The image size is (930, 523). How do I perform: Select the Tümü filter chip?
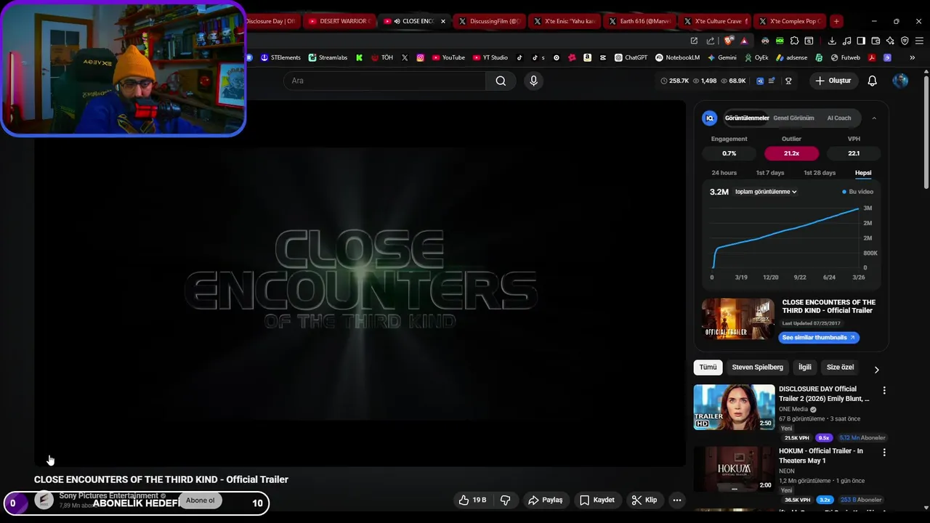point(708,368)
